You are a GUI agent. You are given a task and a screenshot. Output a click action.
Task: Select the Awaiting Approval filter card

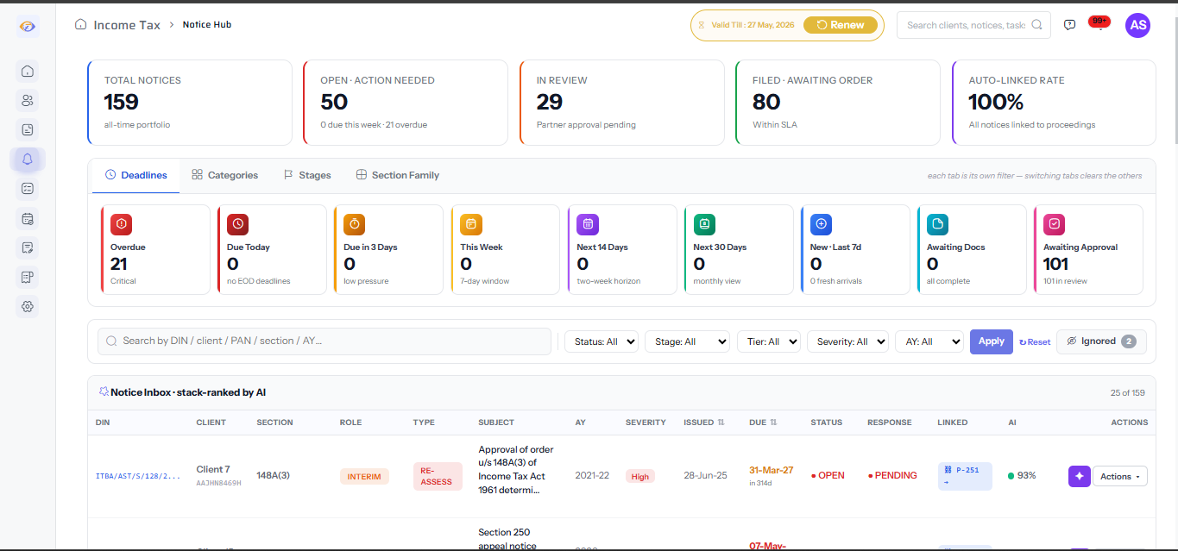click(x=1088, y=249)
